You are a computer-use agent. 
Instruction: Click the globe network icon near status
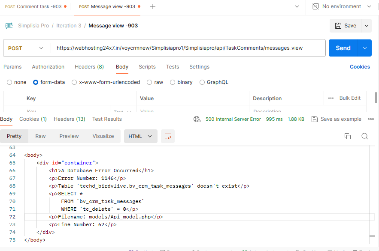point(197,119)
